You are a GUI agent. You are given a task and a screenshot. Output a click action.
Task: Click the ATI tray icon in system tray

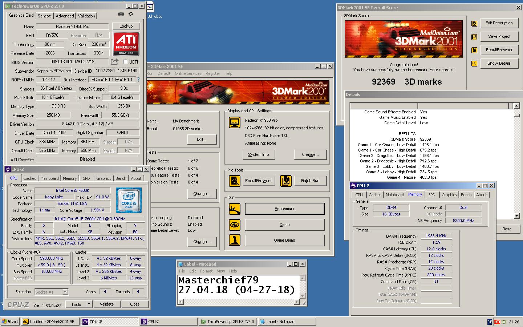coord(497,322)
